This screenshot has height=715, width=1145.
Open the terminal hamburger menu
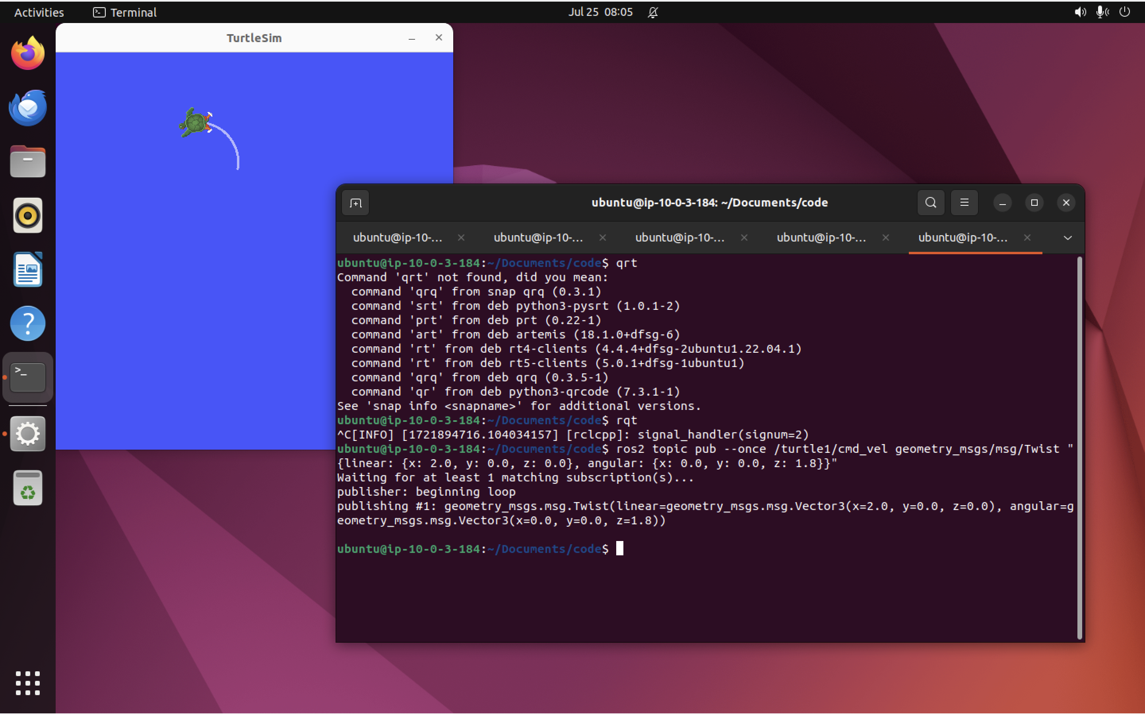coord(964,203)
